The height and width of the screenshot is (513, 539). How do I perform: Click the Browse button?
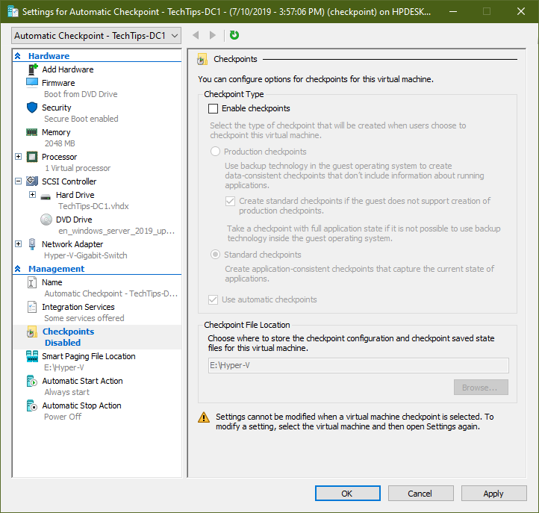(481, 388)
